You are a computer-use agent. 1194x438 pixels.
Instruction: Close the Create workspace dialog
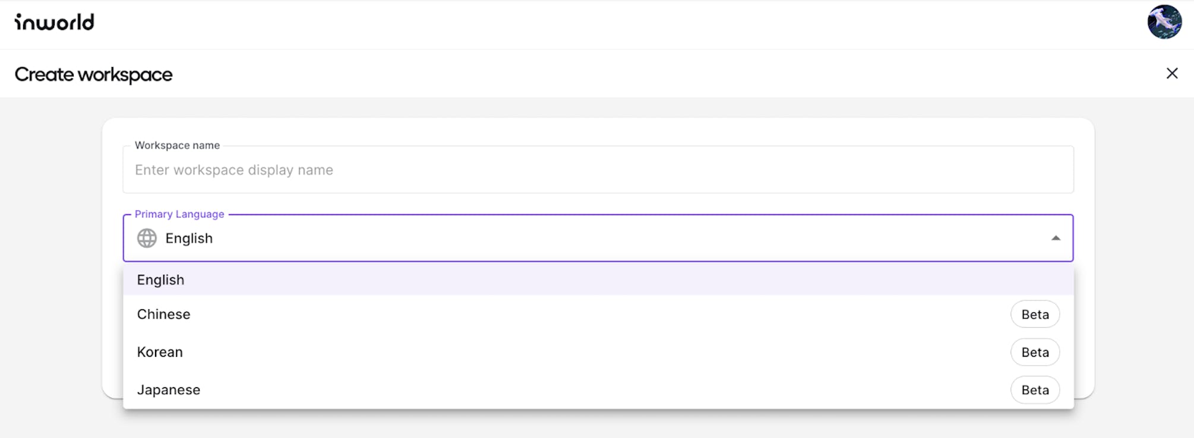pyautogui.click(x=1171, y=74)
